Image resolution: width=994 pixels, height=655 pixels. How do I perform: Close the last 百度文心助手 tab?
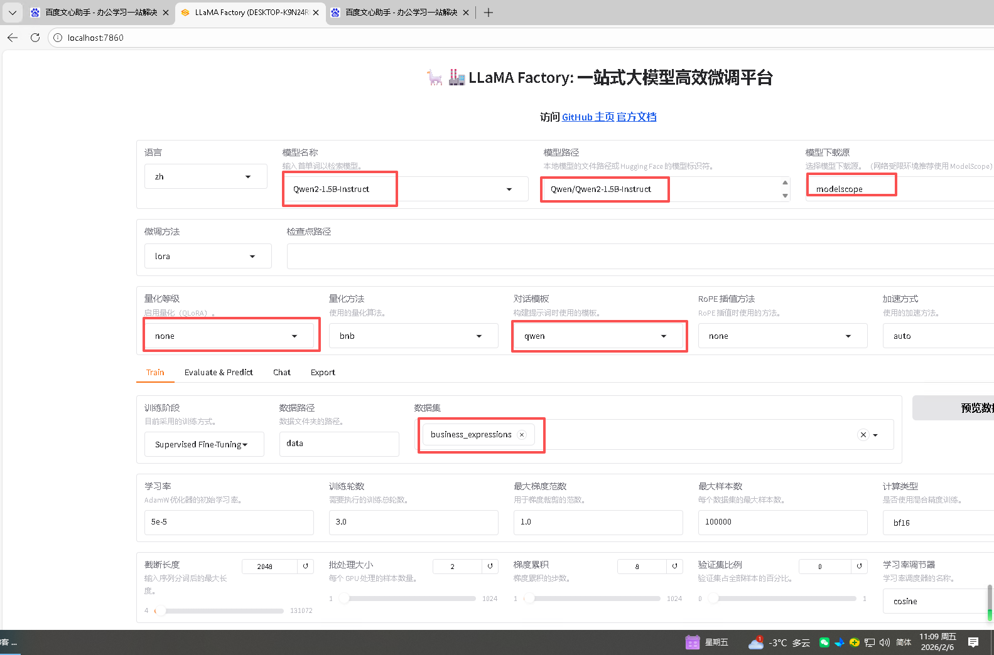(x=466, y=13)
